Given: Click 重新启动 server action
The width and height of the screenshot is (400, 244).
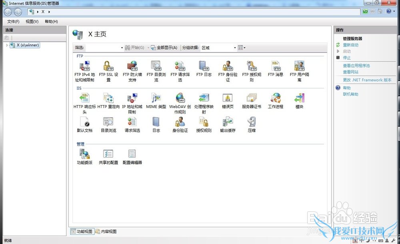Looking at the screenshot, I should point(350,45).
